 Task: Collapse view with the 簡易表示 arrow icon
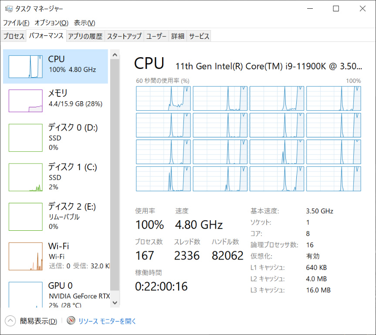click(x=10, y=321)
